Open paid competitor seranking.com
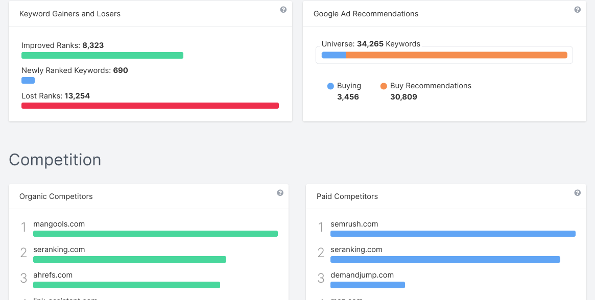This screenshot has height=300, width=595. (x=356, y=249)
